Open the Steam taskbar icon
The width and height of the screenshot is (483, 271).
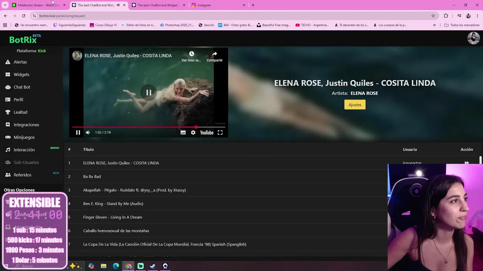(153, 266)
